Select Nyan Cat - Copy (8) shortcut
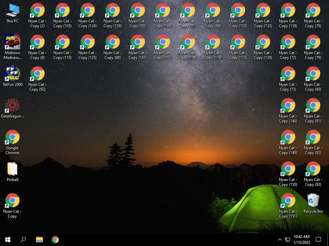 point(37,47)
